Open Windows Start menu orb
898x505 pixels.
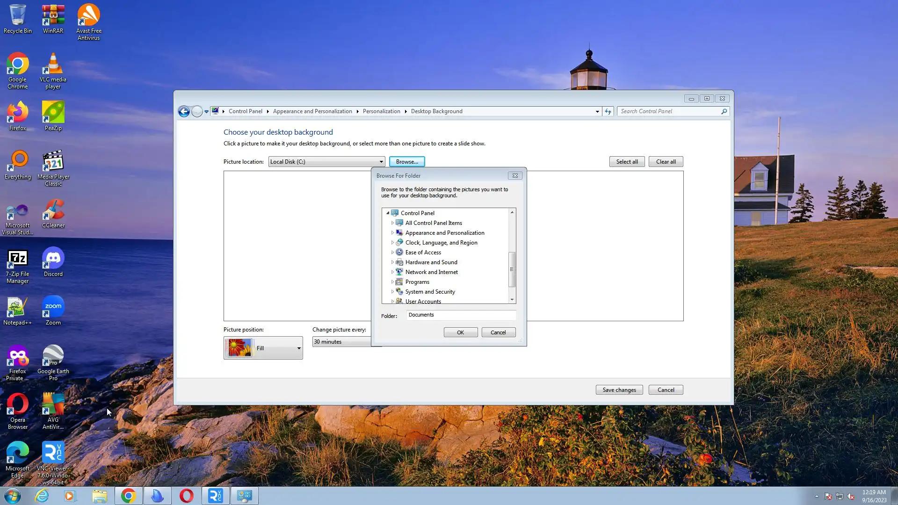coord(13,496)
